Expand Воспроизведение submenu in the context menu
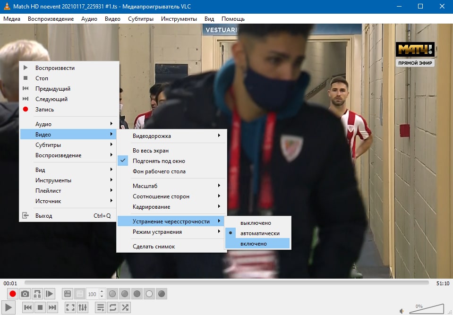The image size is (453, 315). coord(69,155)
